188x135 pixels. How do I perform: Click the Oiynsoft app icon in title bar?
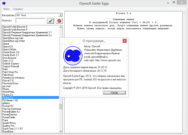pos(4,3)
